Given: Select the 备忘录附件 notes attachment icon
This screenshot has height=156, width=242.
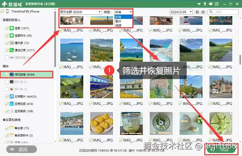Looking at the screenshot, I should tap(12, 135).
